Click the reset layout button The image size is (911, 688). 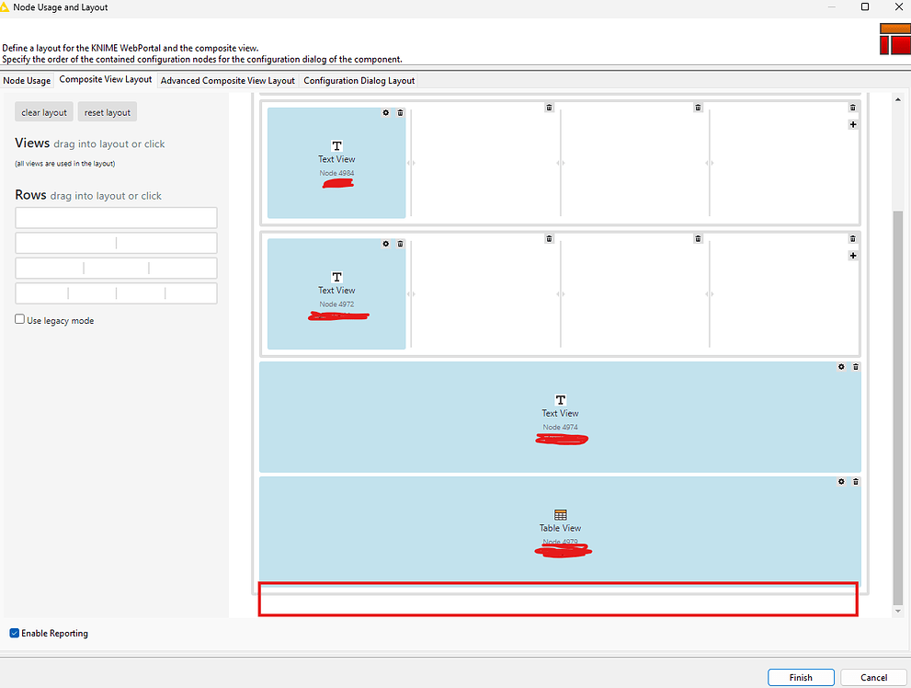107,111
